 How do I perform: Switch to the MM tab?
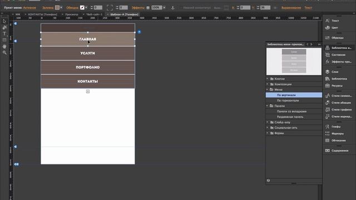[18, 14]
